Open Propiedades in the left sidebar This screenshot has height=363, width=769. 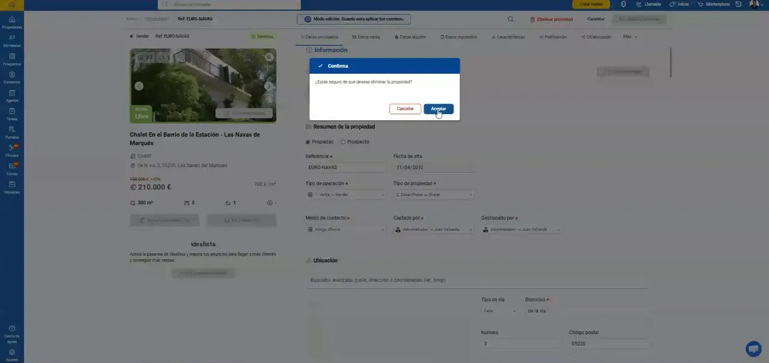(x=12, y=22)
